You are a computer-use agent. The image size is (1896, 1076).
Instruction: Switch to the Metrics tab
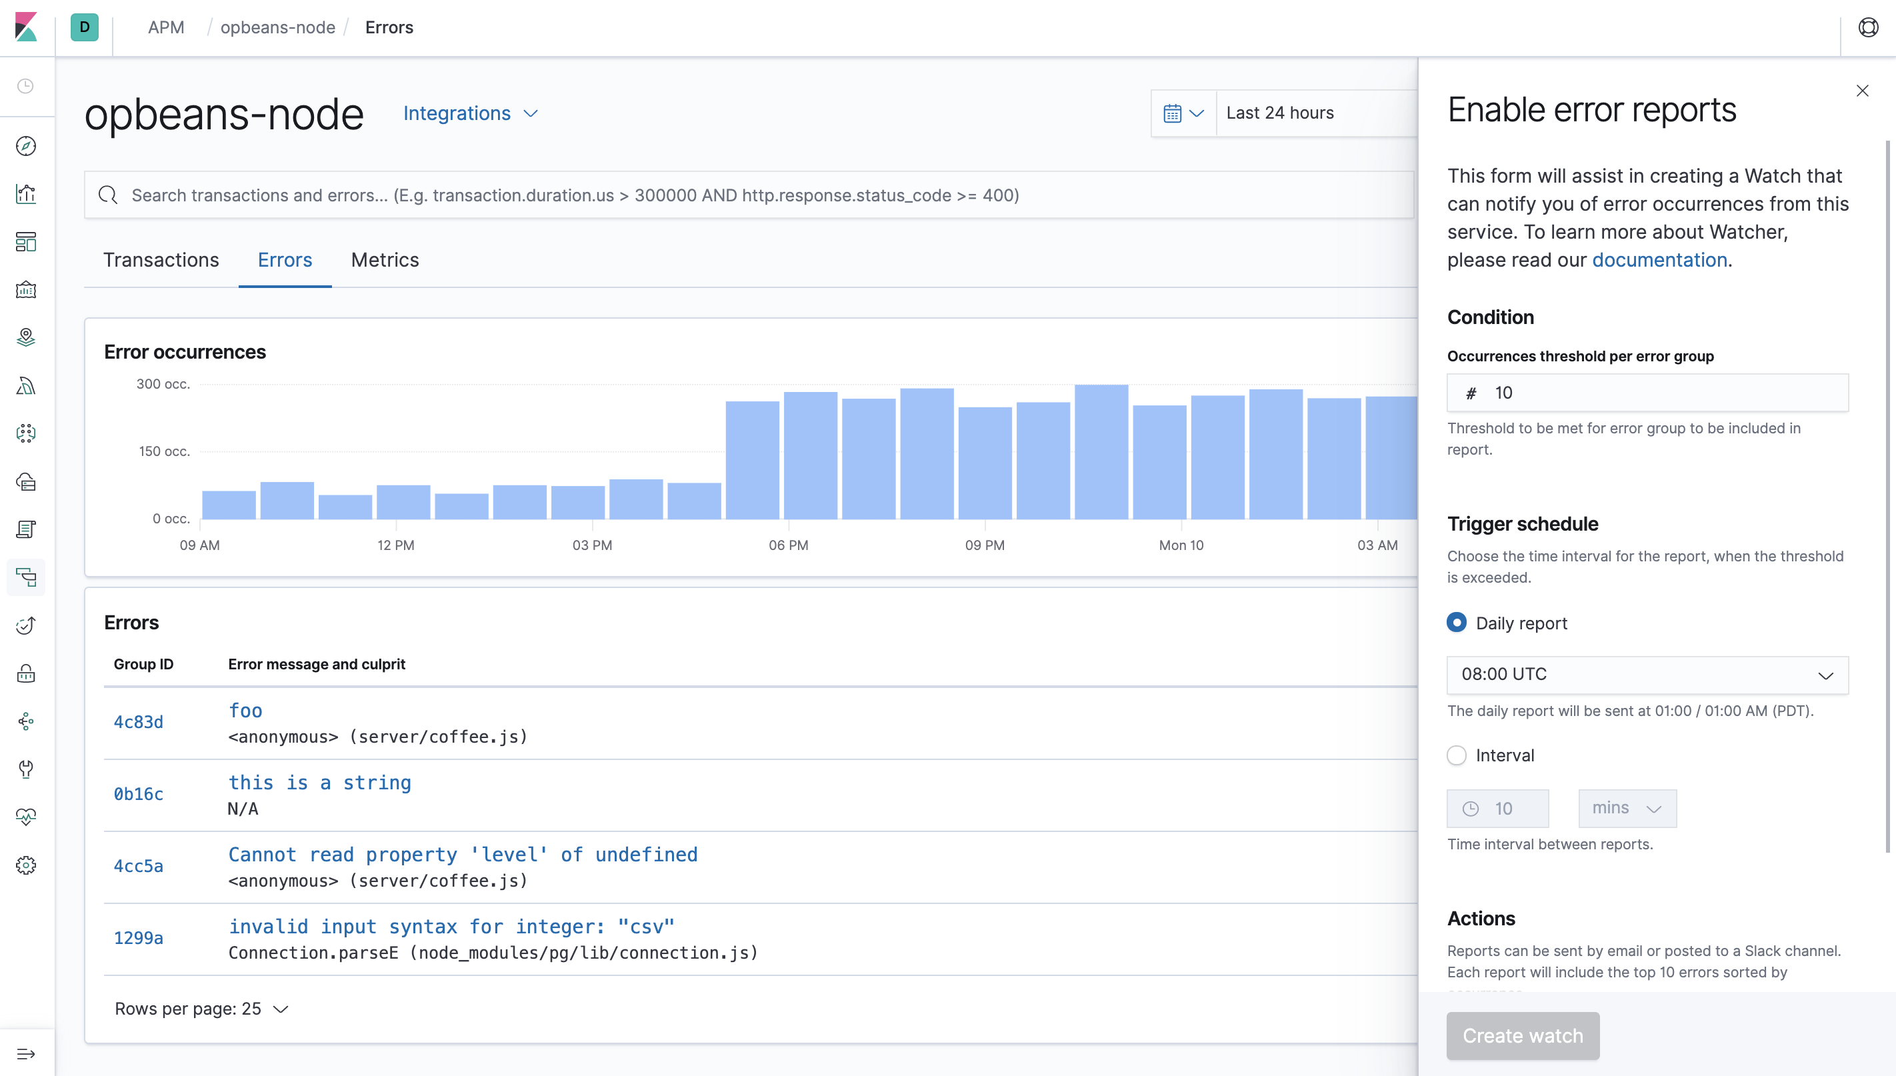coord(385,259)
